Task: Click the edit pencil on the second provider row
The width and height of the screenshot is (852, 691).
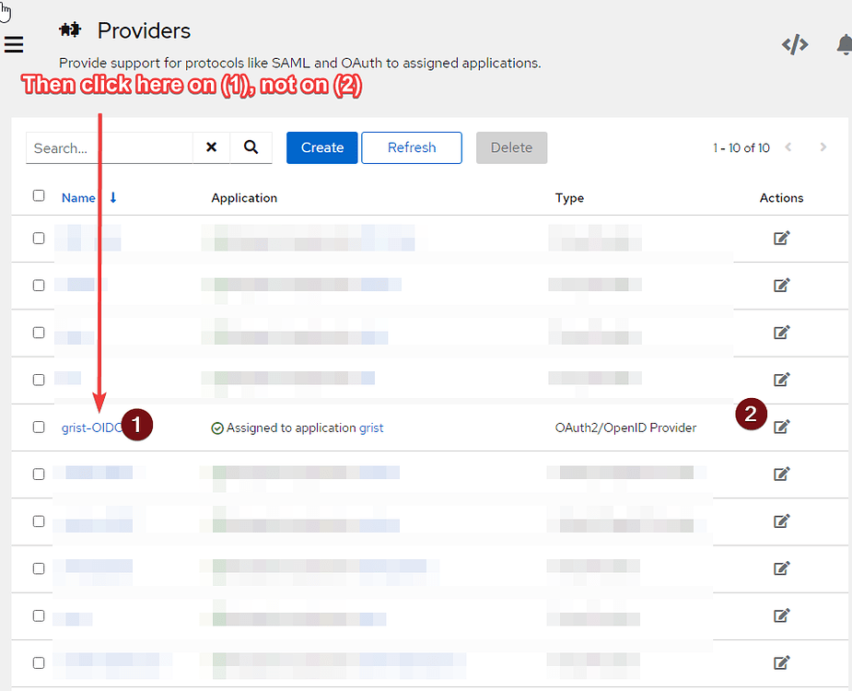Action: coord(781,286)
